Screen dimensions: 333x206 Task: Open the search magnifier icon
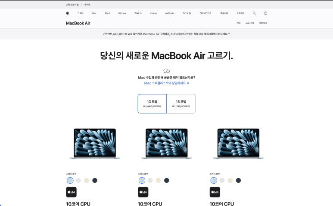[254, 13]
